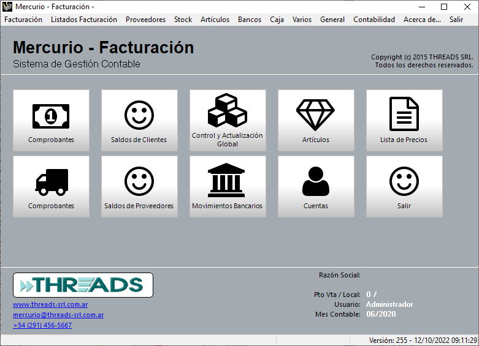Screen dimensions: 479x346
Task: Open the Listados Facturación menu
Action: click(x=84, y=20)
